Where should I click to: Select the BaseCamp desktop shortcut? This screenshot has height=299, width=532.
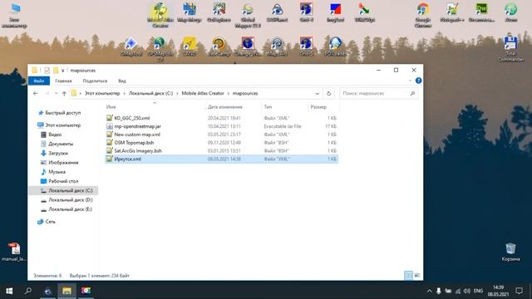219,47
